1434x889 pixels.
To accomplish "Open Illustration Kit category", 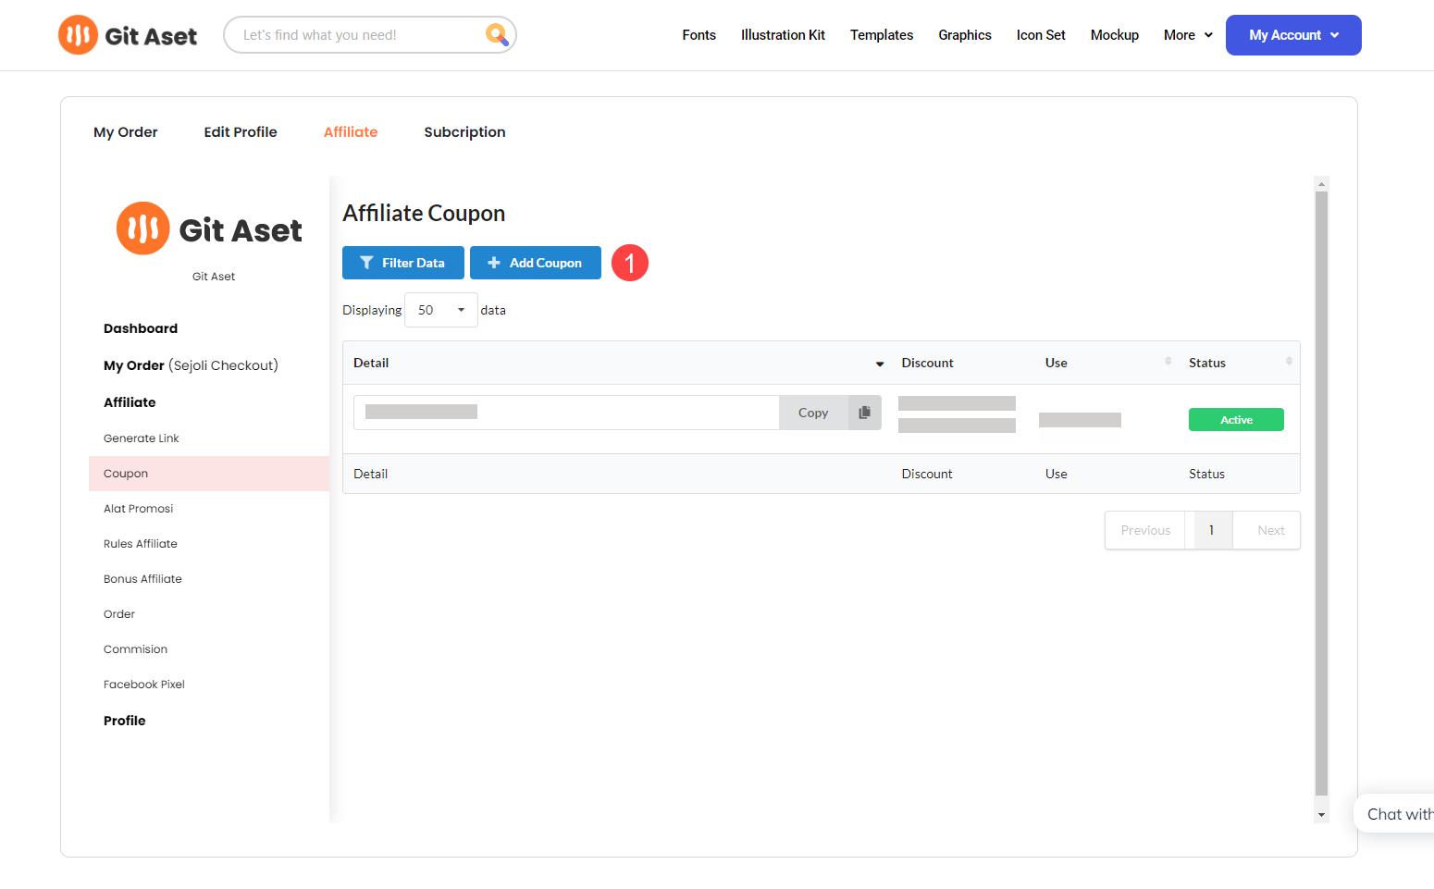I will pos(783,35).
